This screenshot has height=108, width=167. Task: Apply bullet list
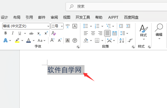point(86,26)
